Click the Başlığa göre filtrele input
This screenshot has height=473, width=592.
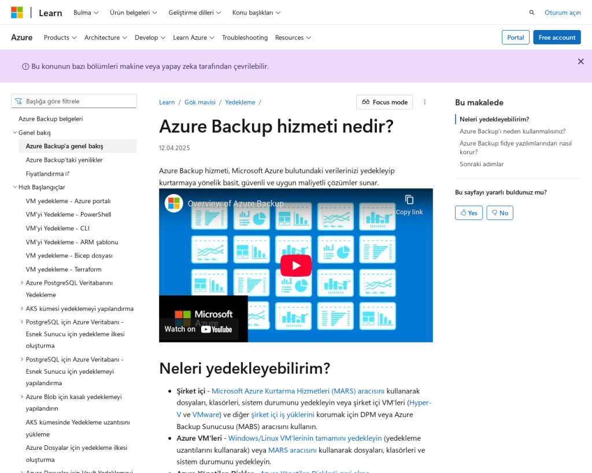point(74,101)
